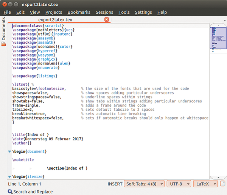227x195 pixels.
Task: Open the Soft Tabs: 4 (8) indentation dropdown
Action: pos(144,184)
